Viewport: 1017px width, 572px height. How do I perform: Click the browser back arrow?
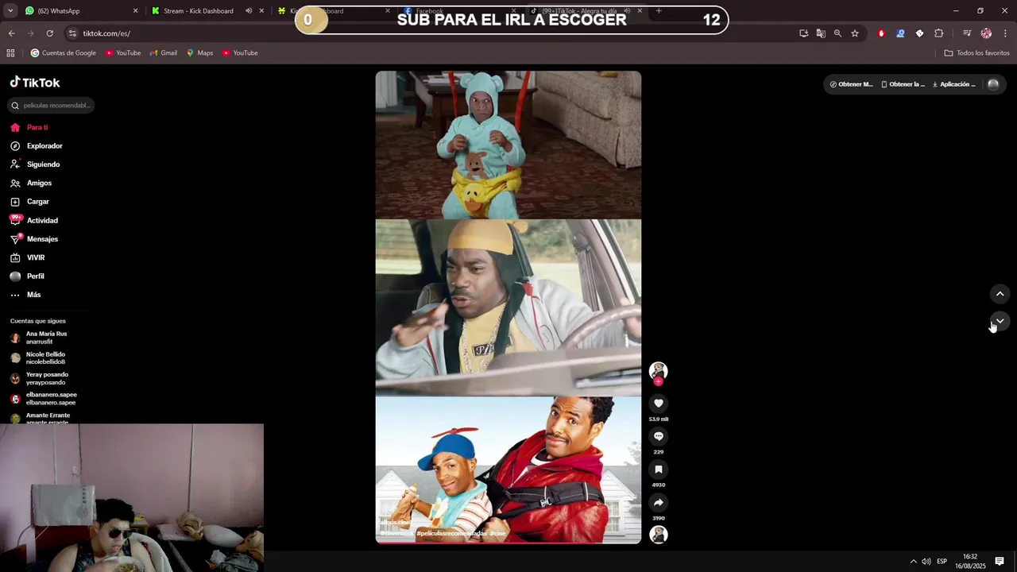click(x=11, y=33)
